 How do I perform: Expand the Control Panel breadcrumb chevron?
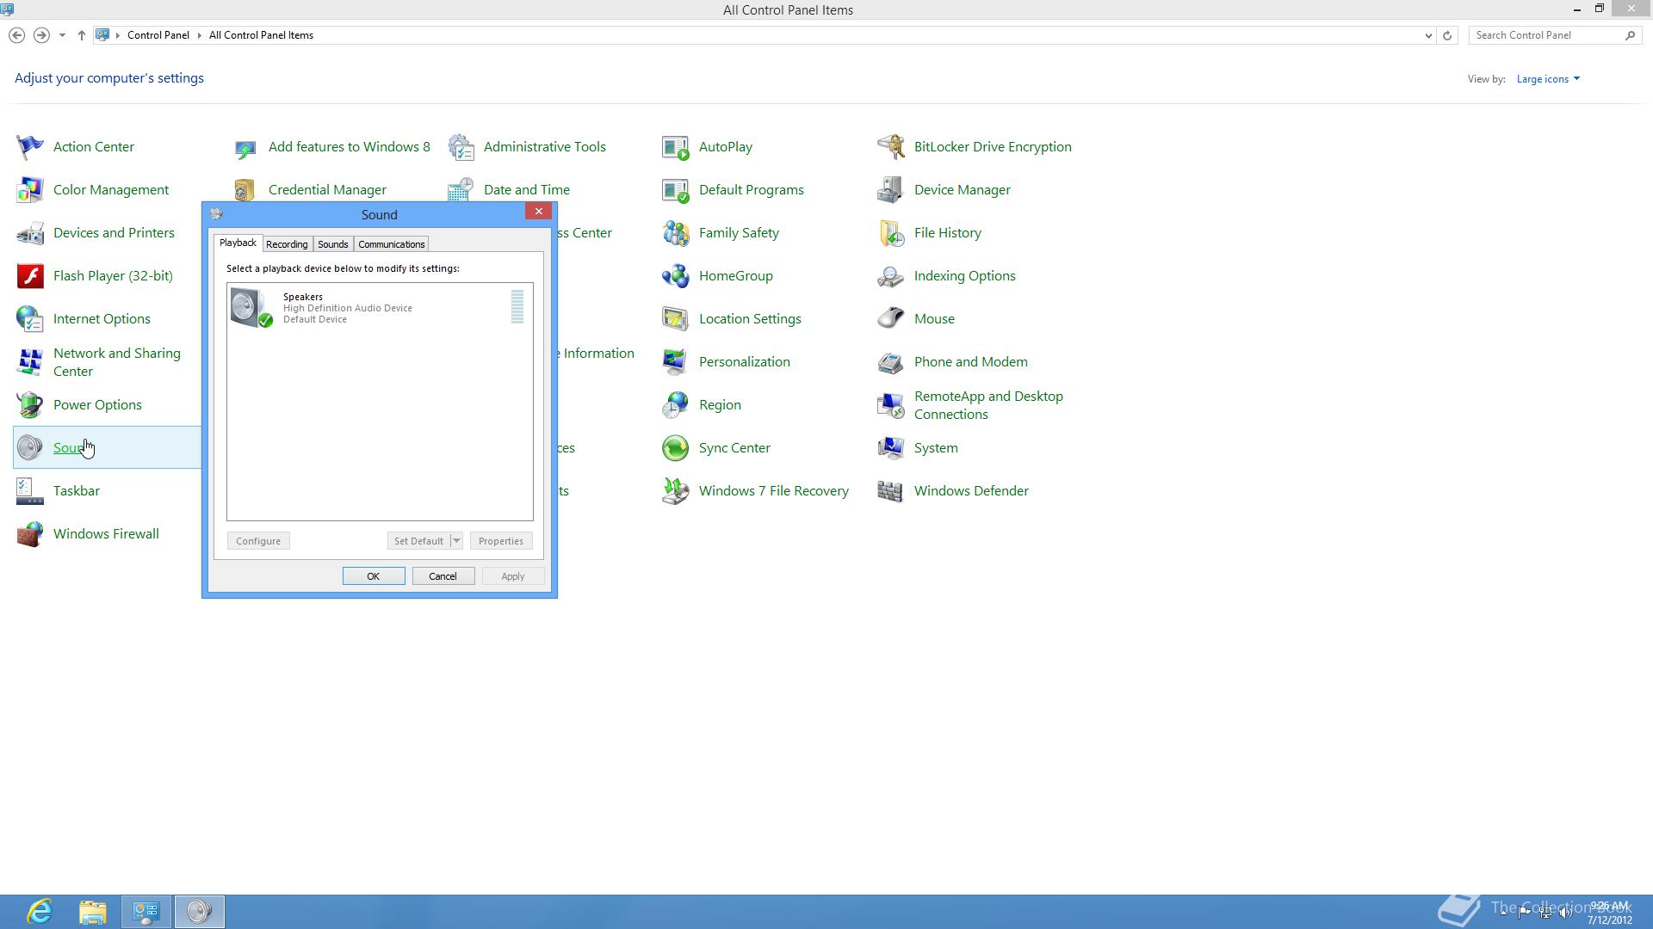[x=200, y=35]
